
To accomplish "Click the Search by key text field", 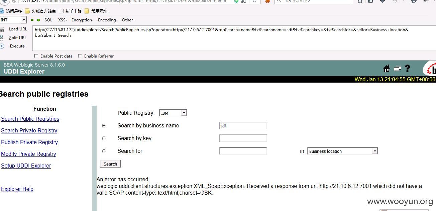I will click(x=243, y=138).
